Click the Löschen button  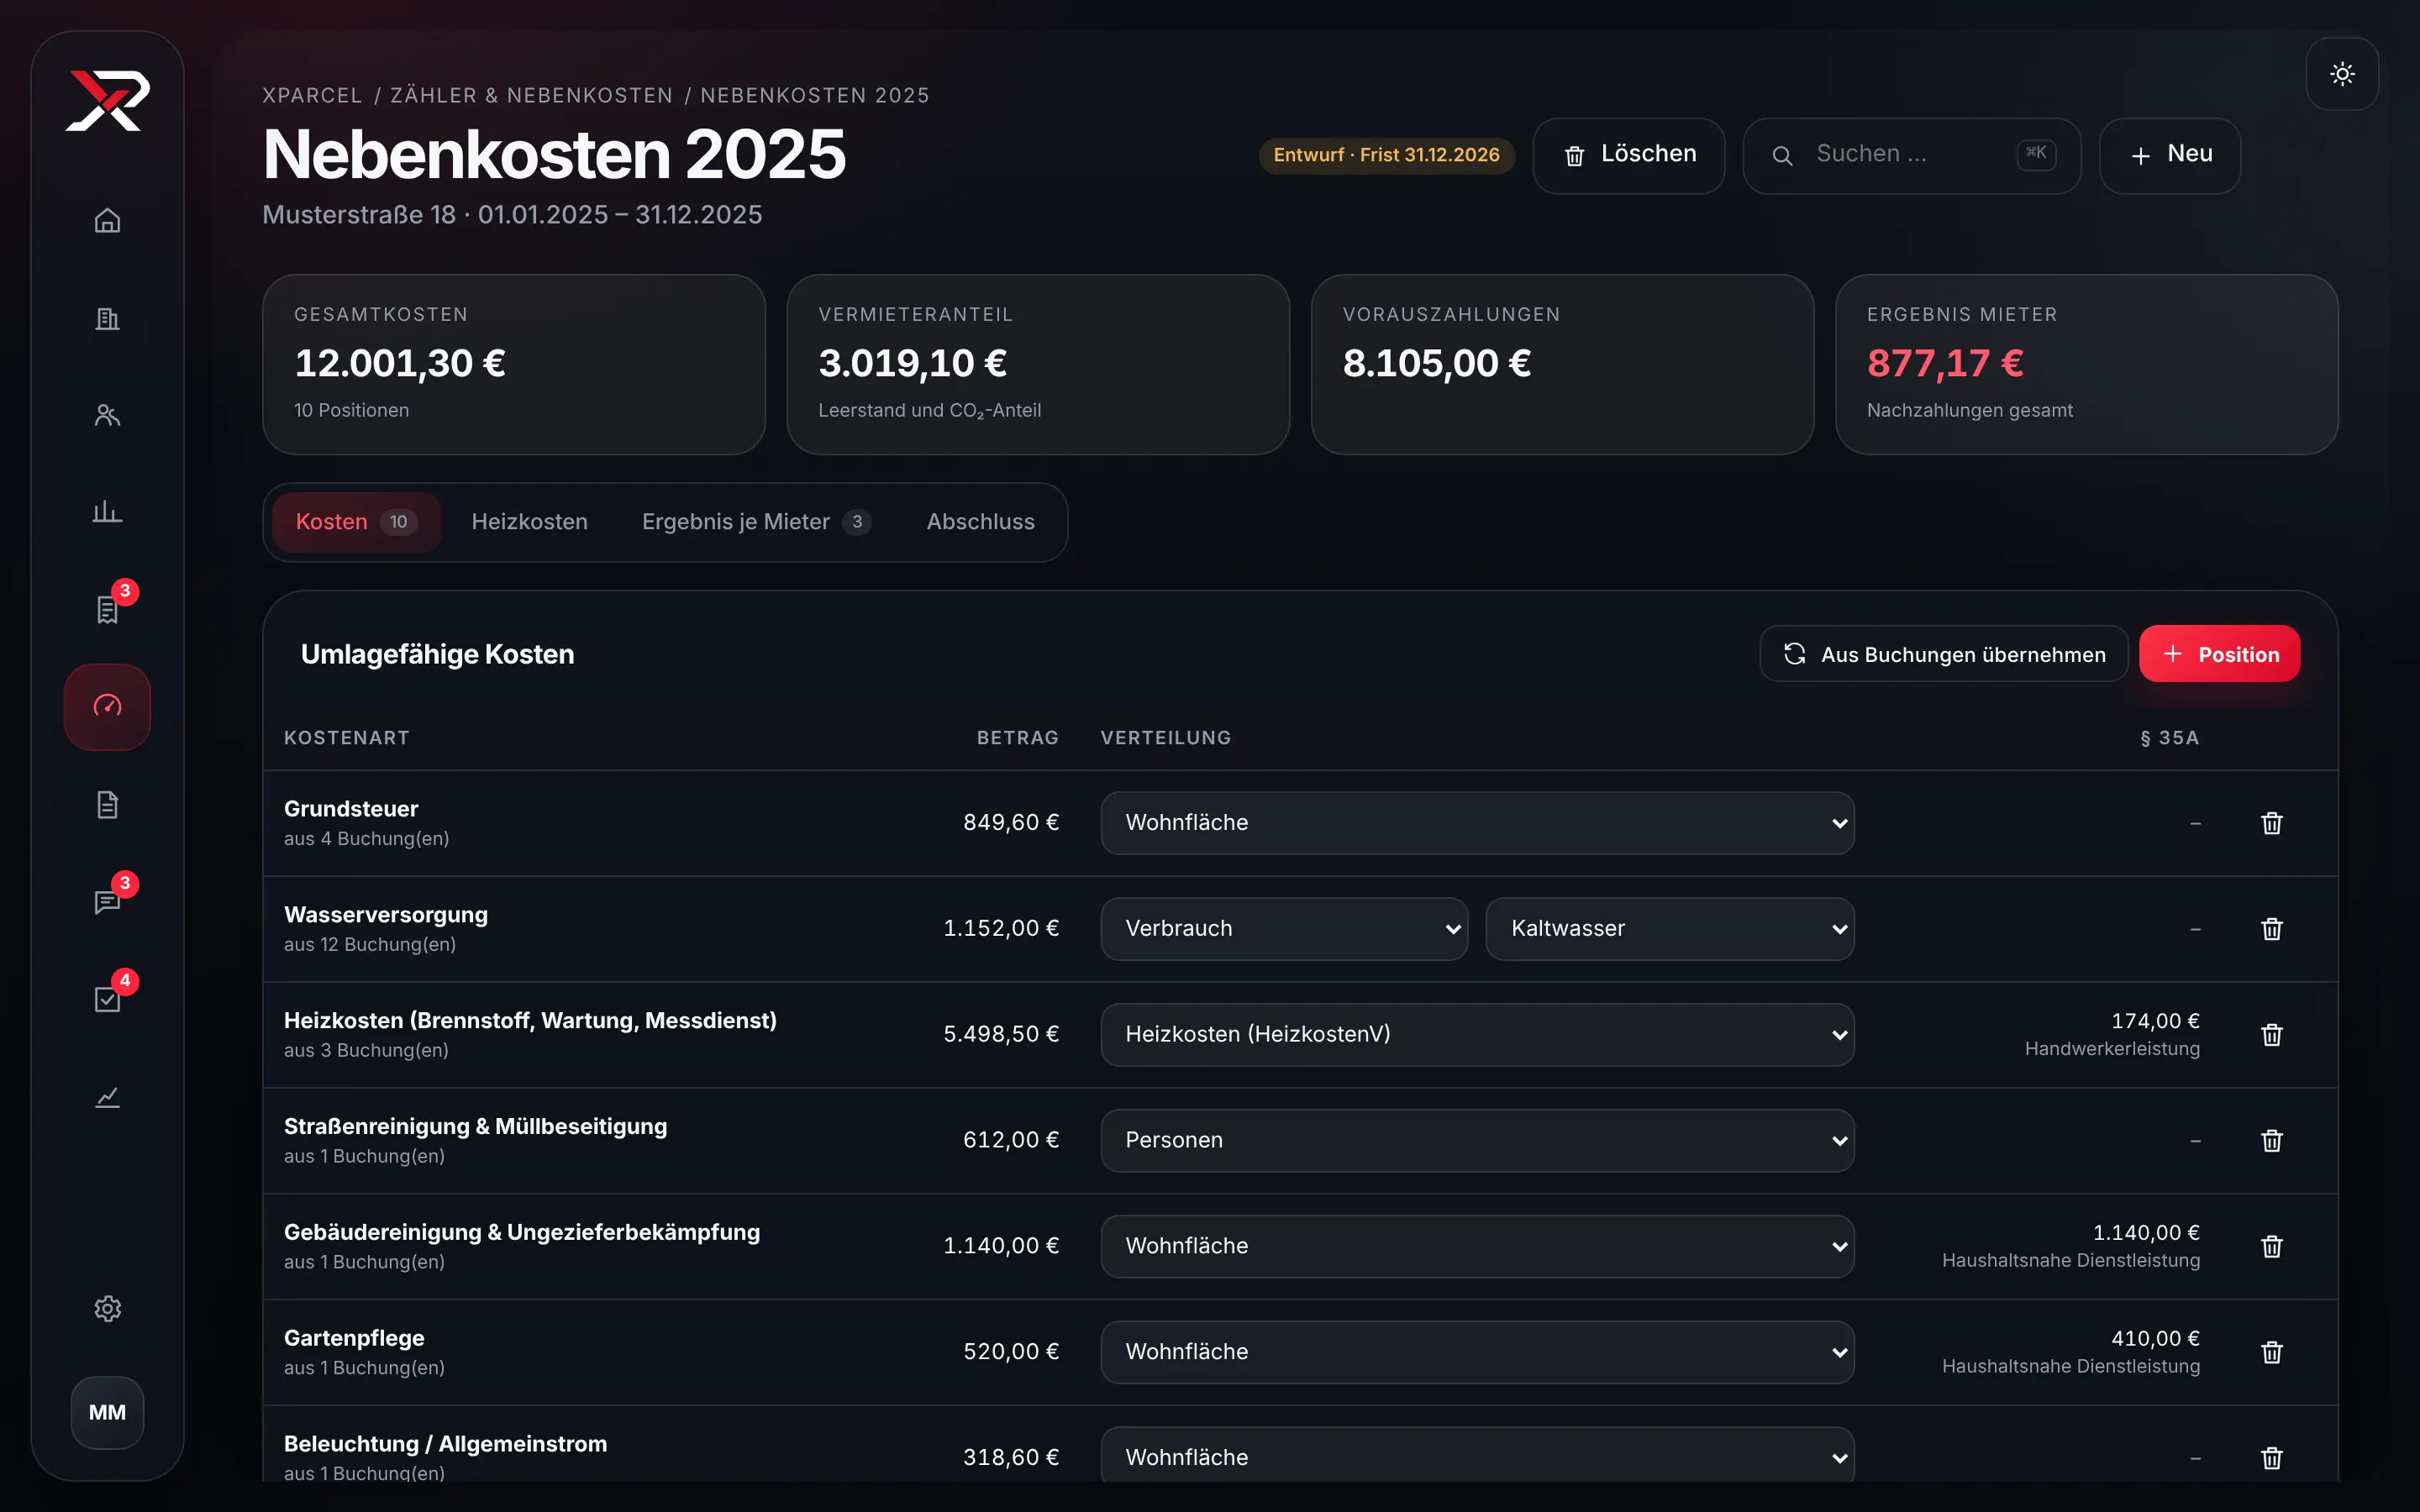pyautogui.click(x=1629, y=155)
